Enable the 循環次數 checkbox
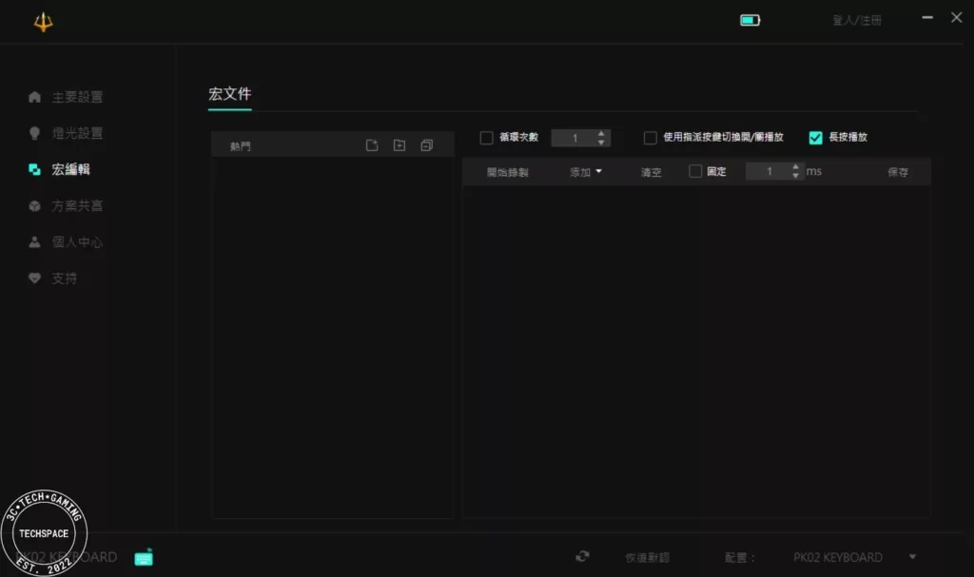The image size is (974, 577). (487, 138)
